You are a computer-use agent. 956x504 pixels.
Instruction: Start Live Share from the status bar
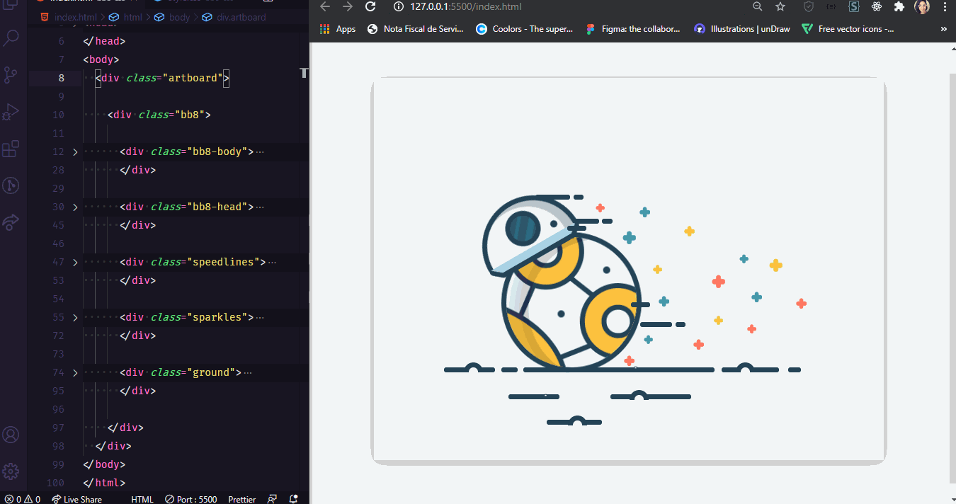76,499
